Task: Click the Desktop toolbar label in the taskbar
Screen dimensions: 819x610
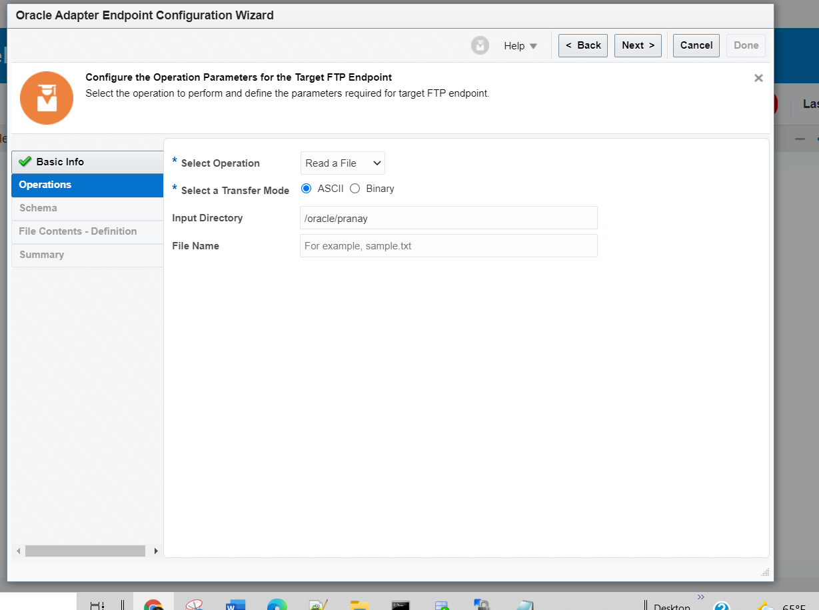Action: pyautogui.click(x=672, y=607)
